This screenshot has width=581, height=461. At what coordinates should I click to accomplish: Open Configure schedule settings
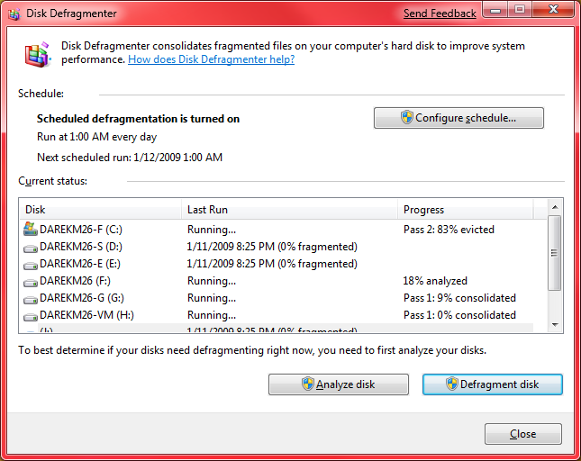[458, 118]
